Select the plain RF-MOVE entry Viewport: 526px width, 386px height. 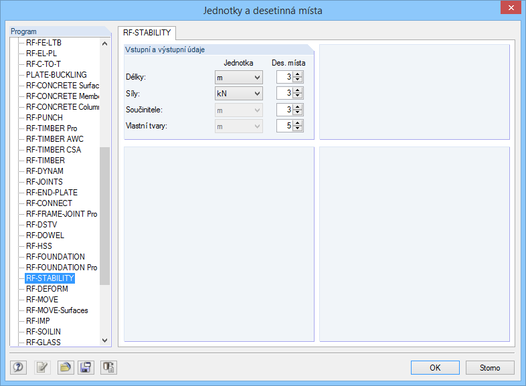pos(42,300)
